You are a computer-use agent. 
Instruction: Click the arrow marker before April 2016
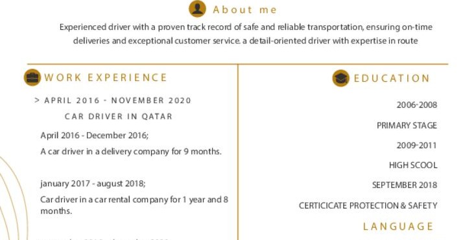click(37, 101)
